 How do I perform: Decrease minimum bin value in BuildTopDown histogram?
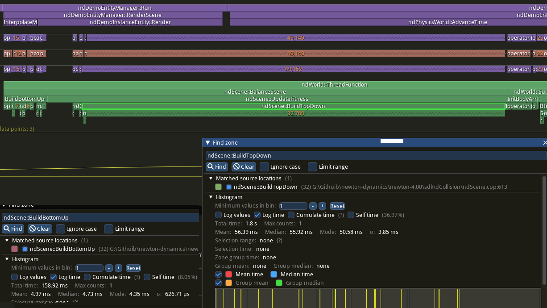(x=313, y=206)
